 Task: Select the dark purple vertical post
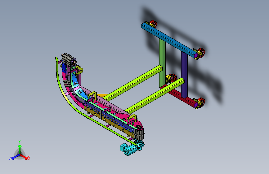tap(184, 75)
